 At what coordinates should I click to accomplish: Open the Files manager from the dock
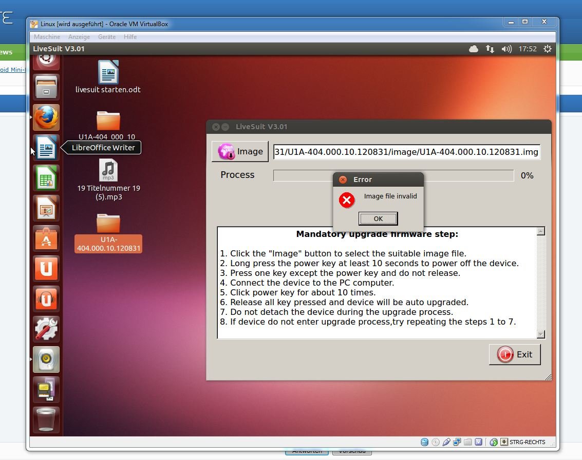46,88
